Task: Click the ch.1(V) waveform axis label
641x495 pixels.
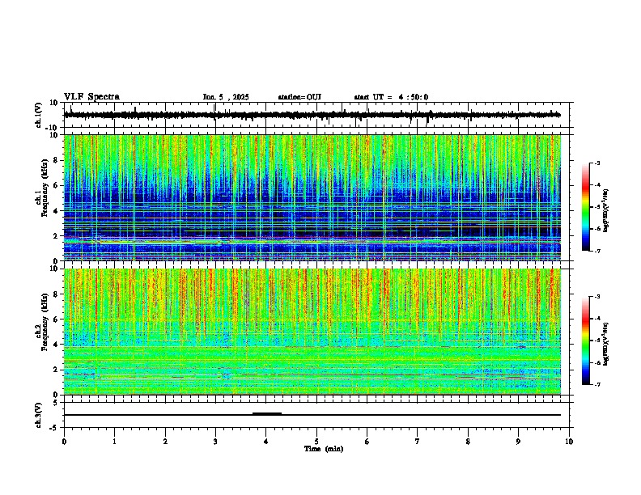Action: tap(39, 115)
